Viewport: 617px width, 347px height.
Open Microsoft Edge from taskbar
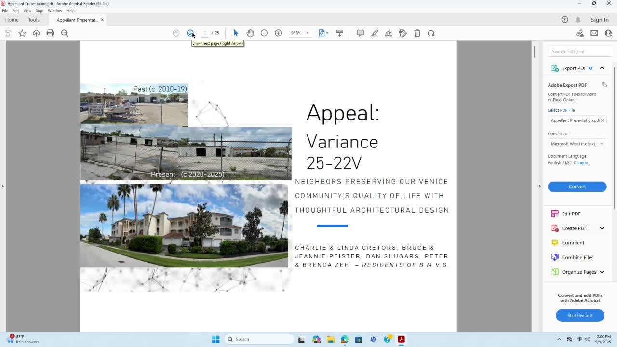[344, 339]
